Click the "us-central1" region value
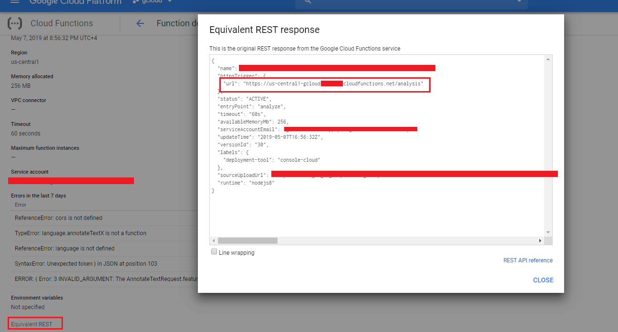The image size is (618, 332). 25,62
